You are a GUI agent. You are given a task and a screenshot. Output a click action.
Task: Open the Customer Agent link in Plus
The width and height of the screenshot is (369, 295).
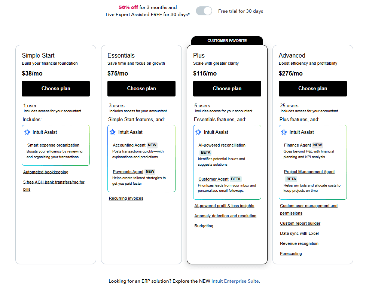[x=213, y=179]
